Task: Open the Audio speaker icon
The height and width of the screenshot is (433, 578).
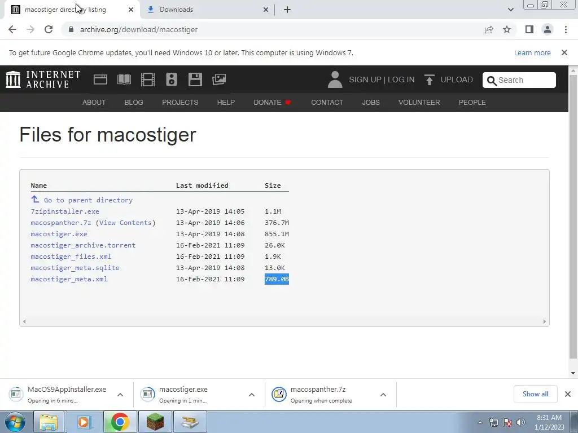Action: [x=172, y=79]
